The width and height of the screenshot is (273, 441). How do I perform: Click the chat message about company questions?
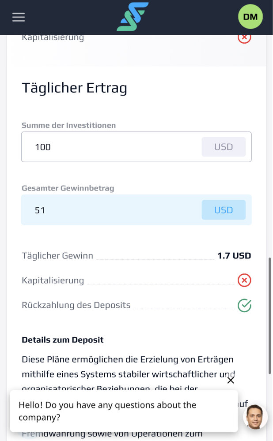tap(107, 411)
